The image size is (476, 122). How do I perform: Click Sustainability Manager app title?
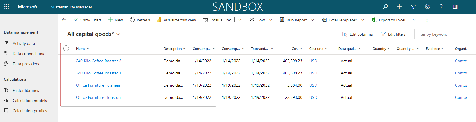tap(71, 7)
